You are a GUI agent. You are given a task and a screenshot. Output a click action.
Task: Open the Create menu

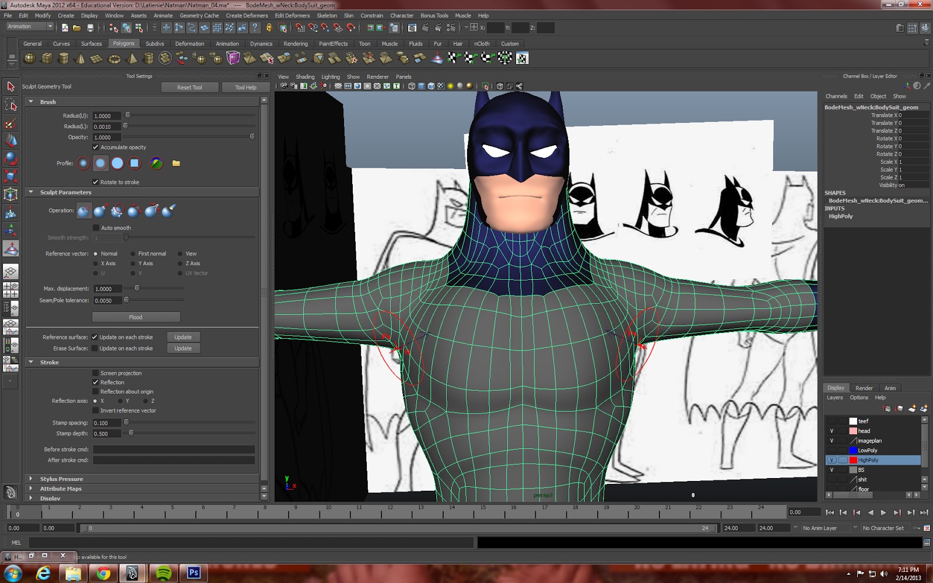(x=65, y=15)
